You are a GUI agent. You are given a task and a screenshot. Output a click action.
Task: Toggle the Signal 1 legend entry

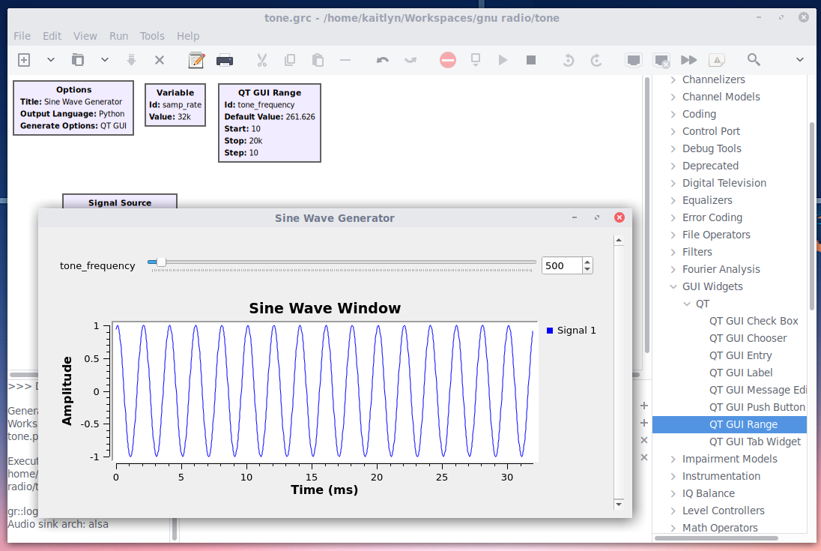click(x=571, y=330)
